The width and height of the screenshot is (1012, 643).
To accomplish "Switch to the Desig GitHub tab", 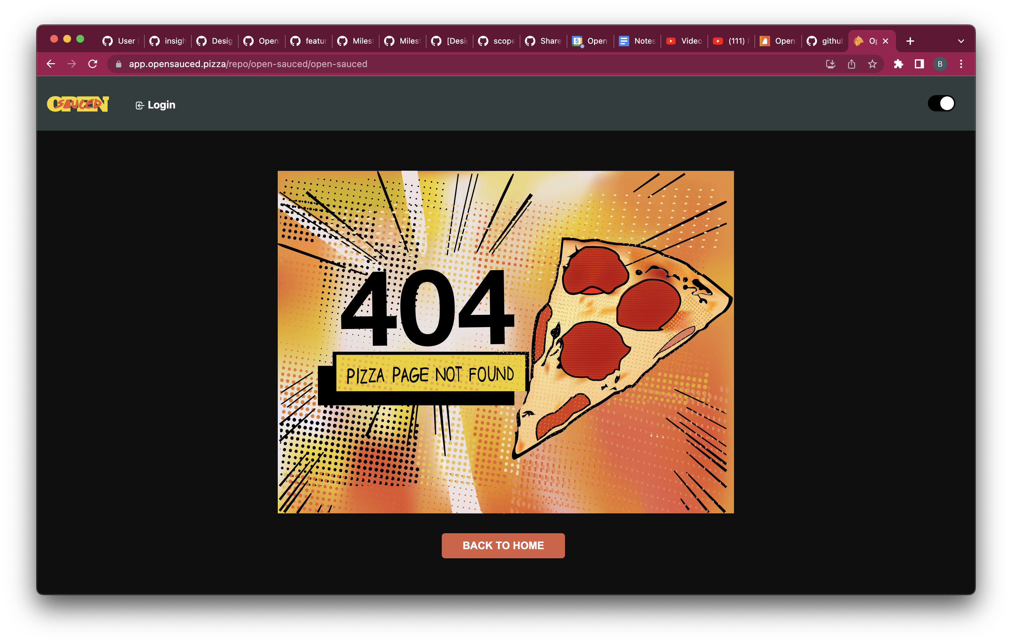I will (215, 41).
